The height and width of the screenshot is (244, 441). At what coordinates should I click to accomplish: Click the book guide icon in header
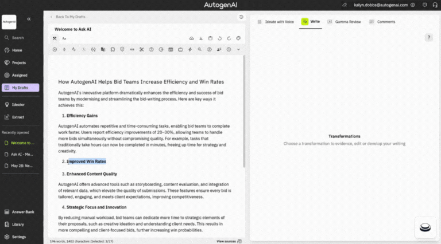pos(425,5)
